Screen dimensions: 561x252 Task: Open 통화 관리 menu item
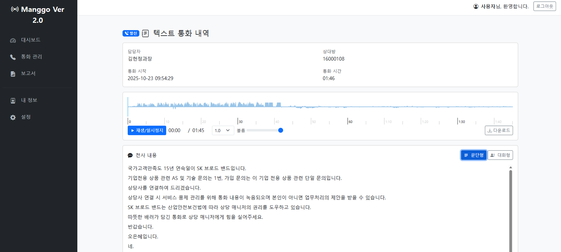click(31, 57)
